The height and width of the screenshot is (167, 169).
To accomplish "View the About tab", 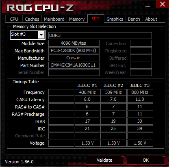I will 151,19.
